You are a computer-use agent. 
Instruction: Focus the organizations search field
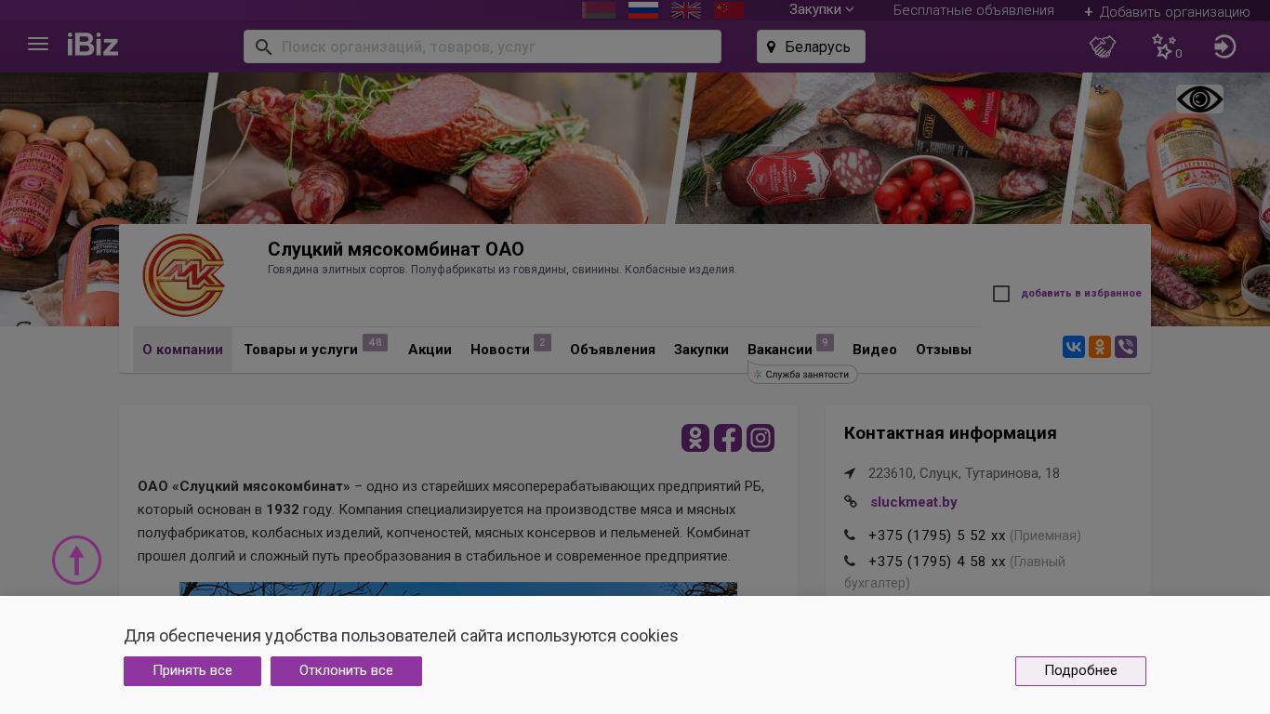point(483,46)
